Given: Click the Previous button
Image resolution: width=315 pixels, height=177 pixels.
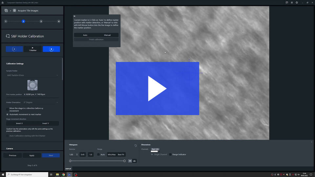Looking at the screenshot, I should [x=12, y=155].
